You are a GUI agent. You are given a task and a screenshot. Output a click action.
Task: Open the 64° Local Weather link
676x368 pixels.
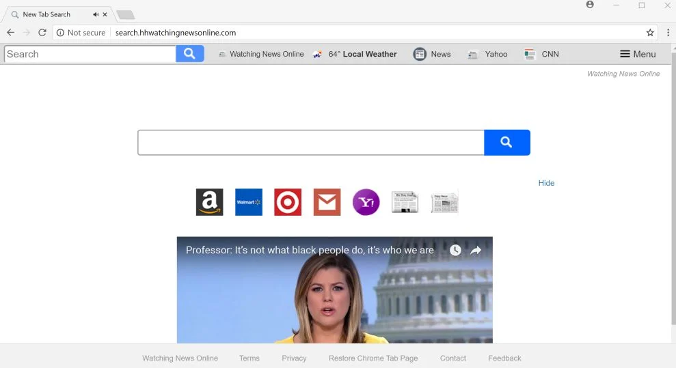(362, 54)
